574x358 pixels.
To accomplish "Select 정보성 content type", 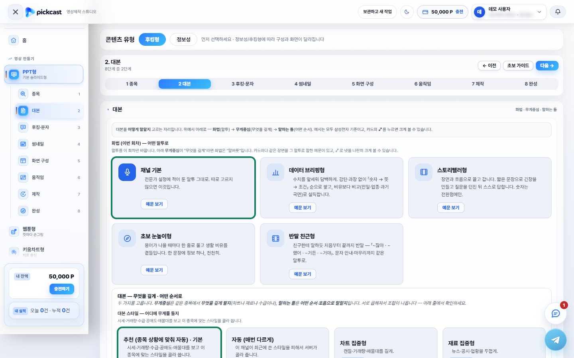I will [183, 39].
